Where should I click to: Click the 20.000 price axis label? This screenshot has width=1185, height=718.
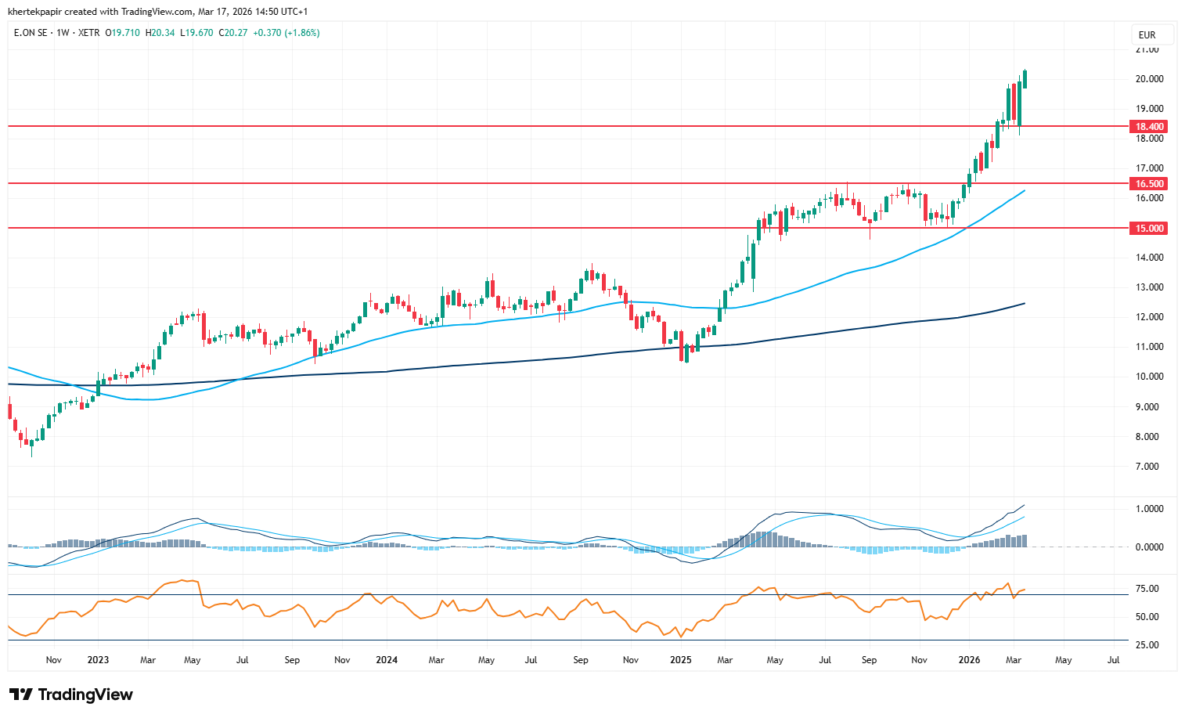tap(1149, 79)
